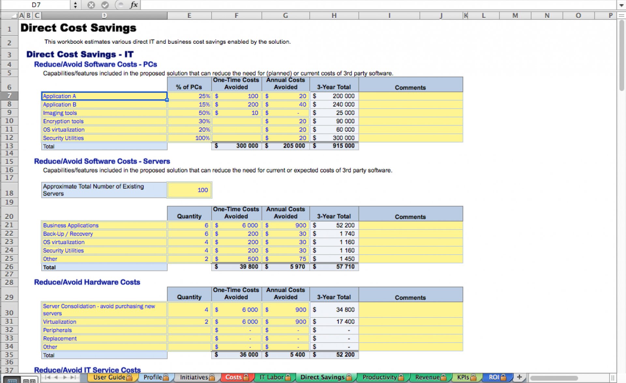Viewport: 626px width, 383px height.
Task: Click the horizontal split handle by scrollbar
Action: (x=613, y=378)
